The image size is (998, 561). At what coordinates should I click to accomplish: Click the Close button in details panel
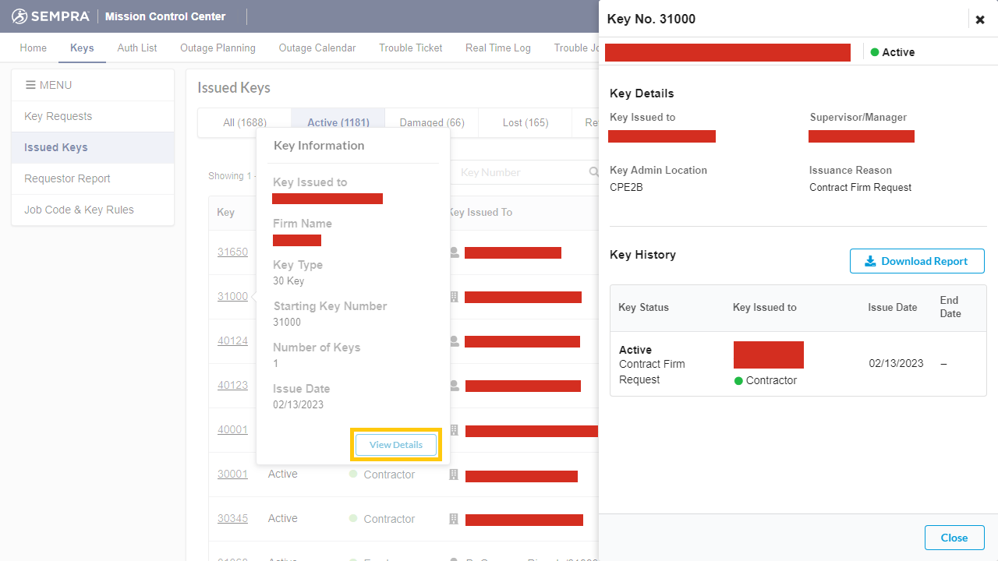pyautogui.click(x=954, y=538)
